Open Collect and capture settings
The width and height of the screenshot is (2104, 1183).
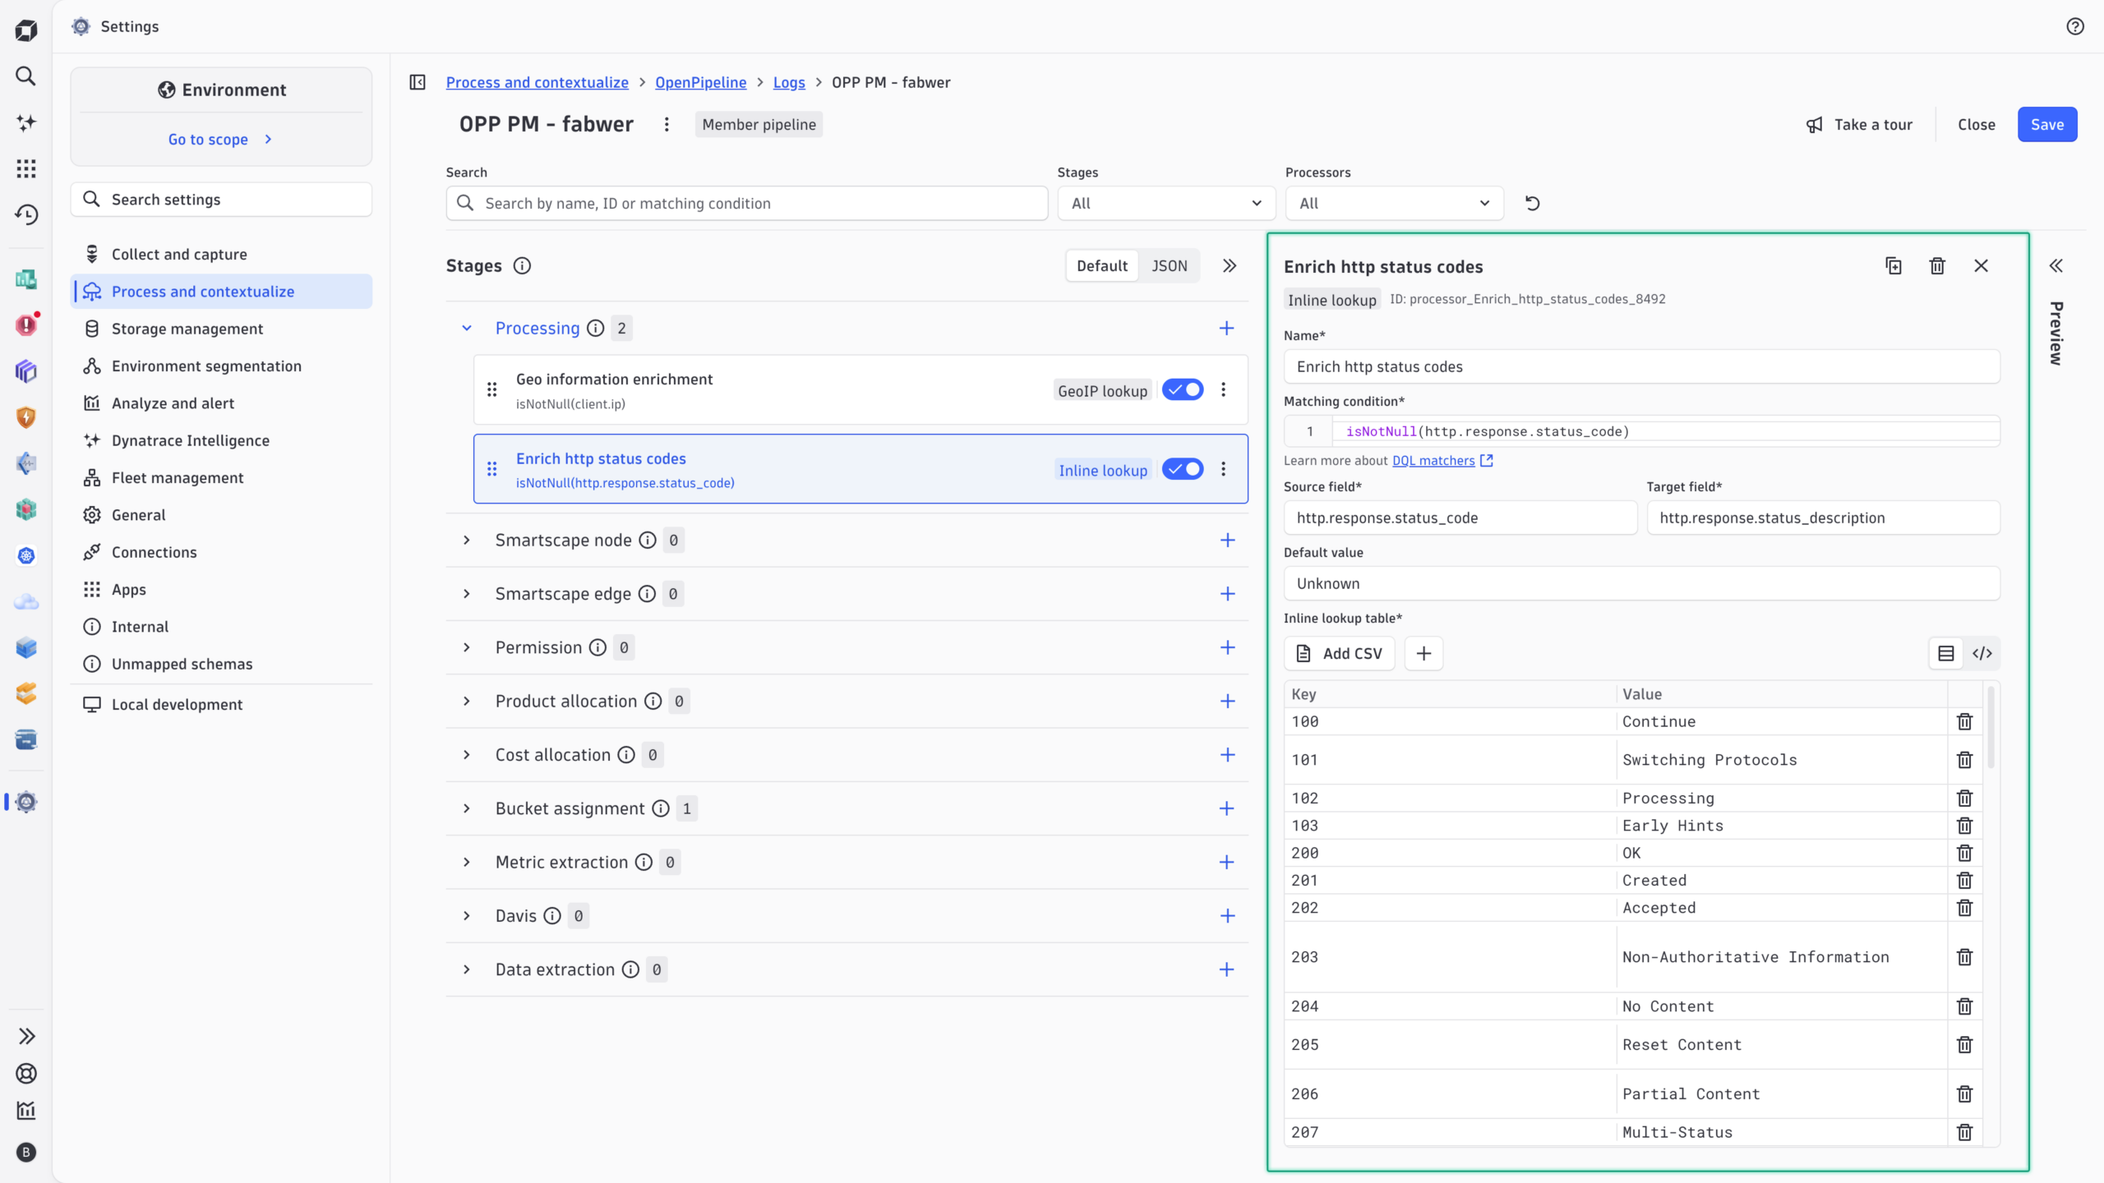[221, 254]
